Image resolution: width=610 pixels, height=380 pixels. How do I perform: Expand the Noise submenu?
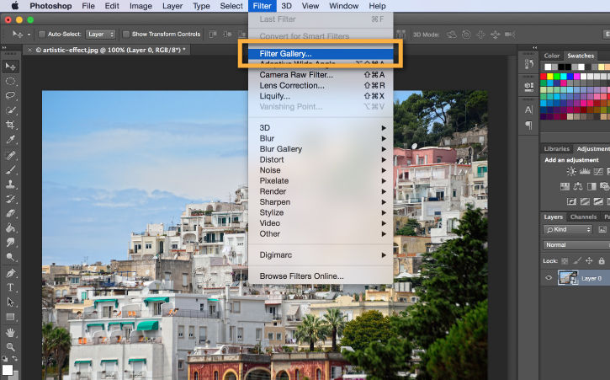[321, 170]
